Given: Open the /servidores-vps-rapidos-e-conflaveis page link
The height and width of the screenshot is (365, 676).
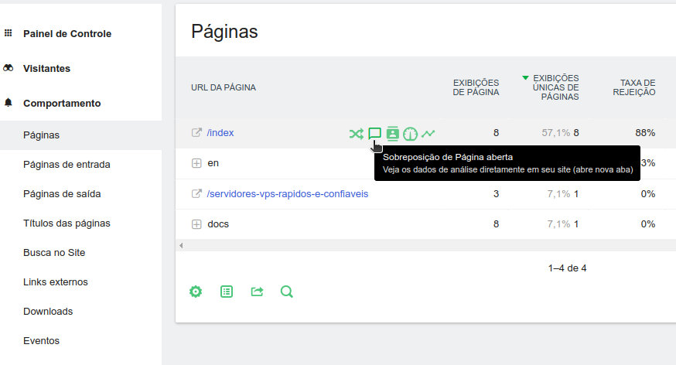Looking at the screenshot, I should (288, 193).
